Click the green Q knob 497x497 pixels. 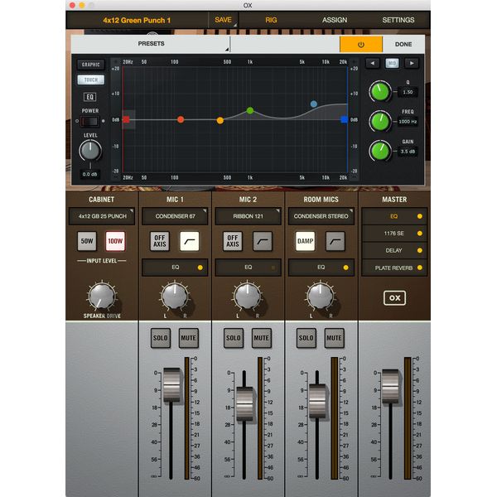point(380,91)
